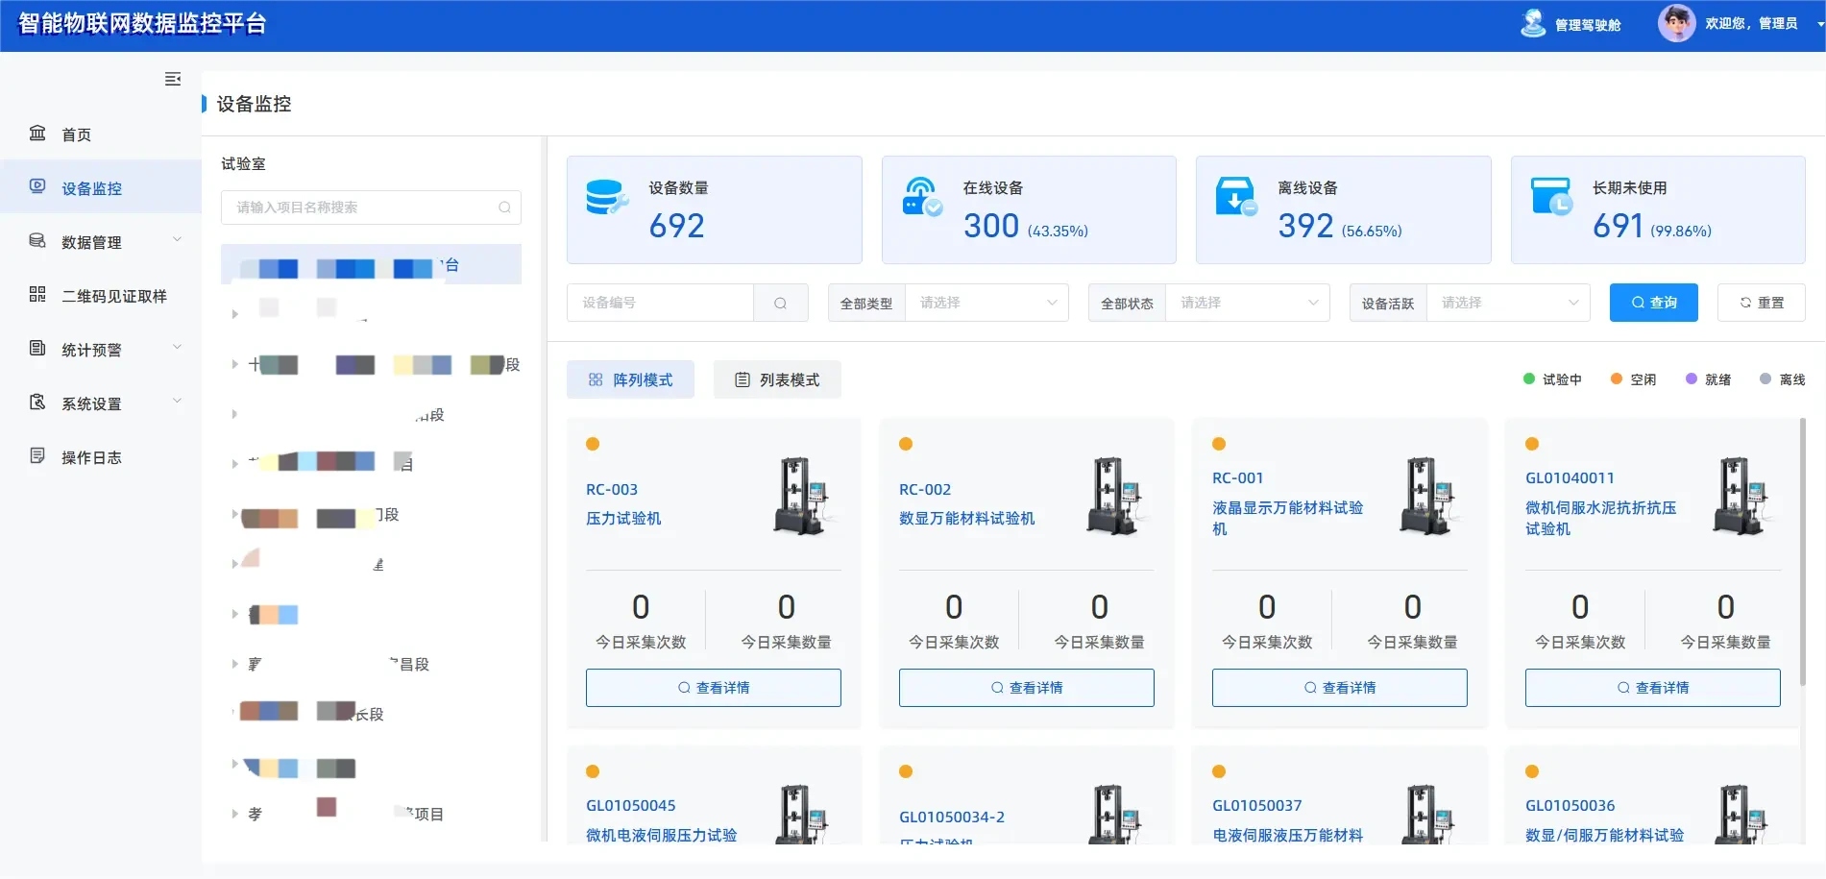Image resolution: width=1826 pixels, height=879 pixels.
Task: Click 查看详情 for GL01040011
Action: (1653, 688)
